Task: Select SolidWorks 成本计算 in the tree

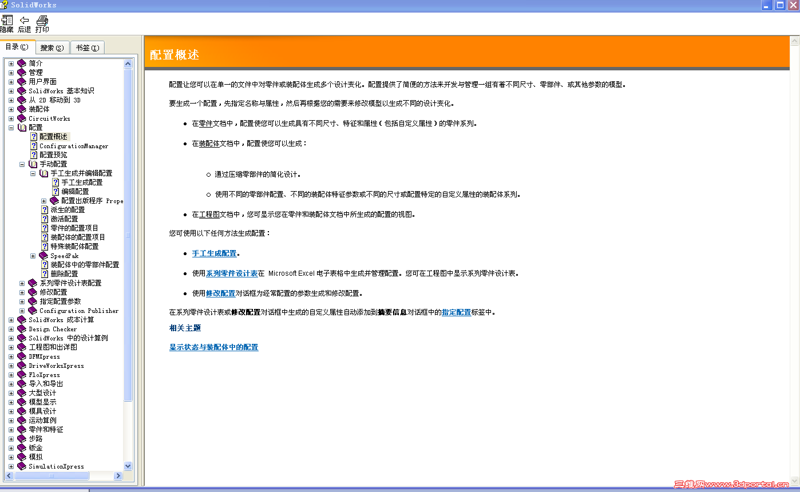Action: tap(61, 320)
